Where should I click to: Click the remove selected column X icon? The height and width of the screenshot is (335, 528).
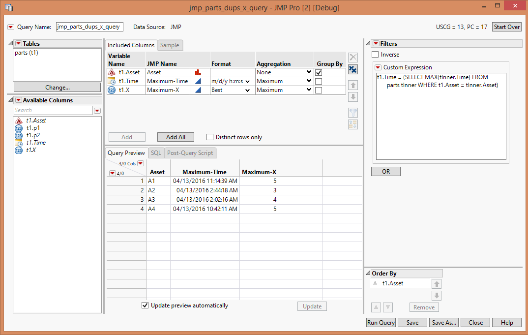352,57
